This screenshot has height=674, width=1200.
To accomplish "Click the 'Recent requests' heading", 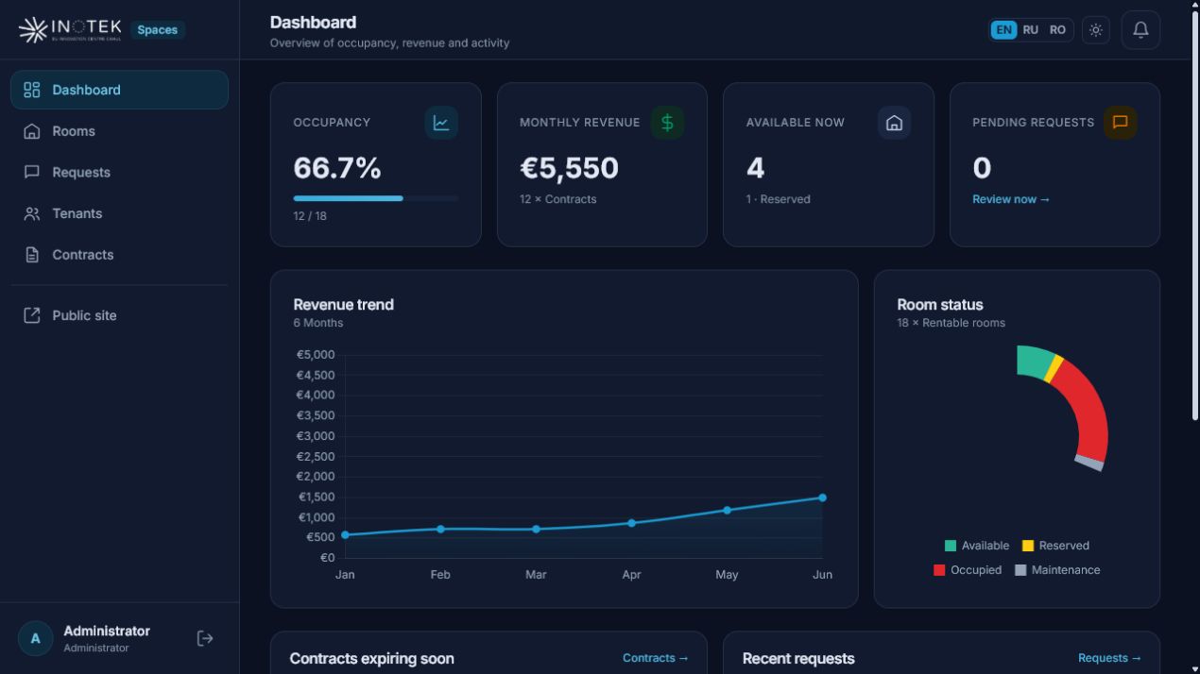I will pyautogui.click(x=798, y=659).
